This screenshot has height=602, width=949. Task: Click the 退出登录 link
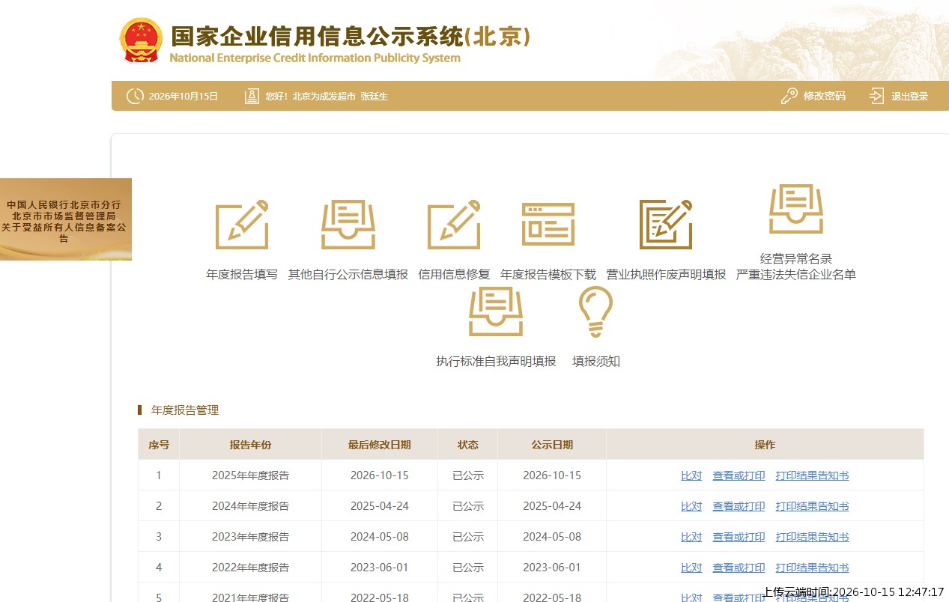tap(909, 96)
